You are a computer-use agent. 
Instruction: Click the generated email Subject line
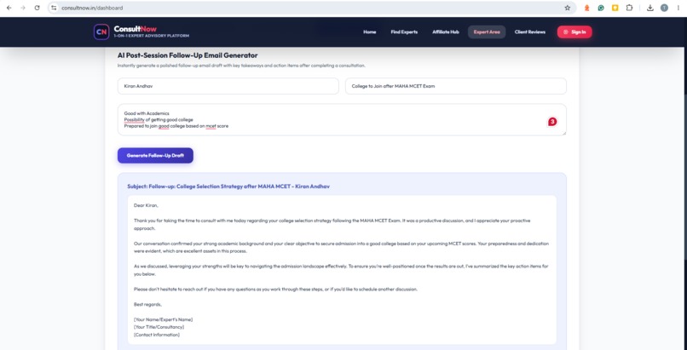pos(228,186)
